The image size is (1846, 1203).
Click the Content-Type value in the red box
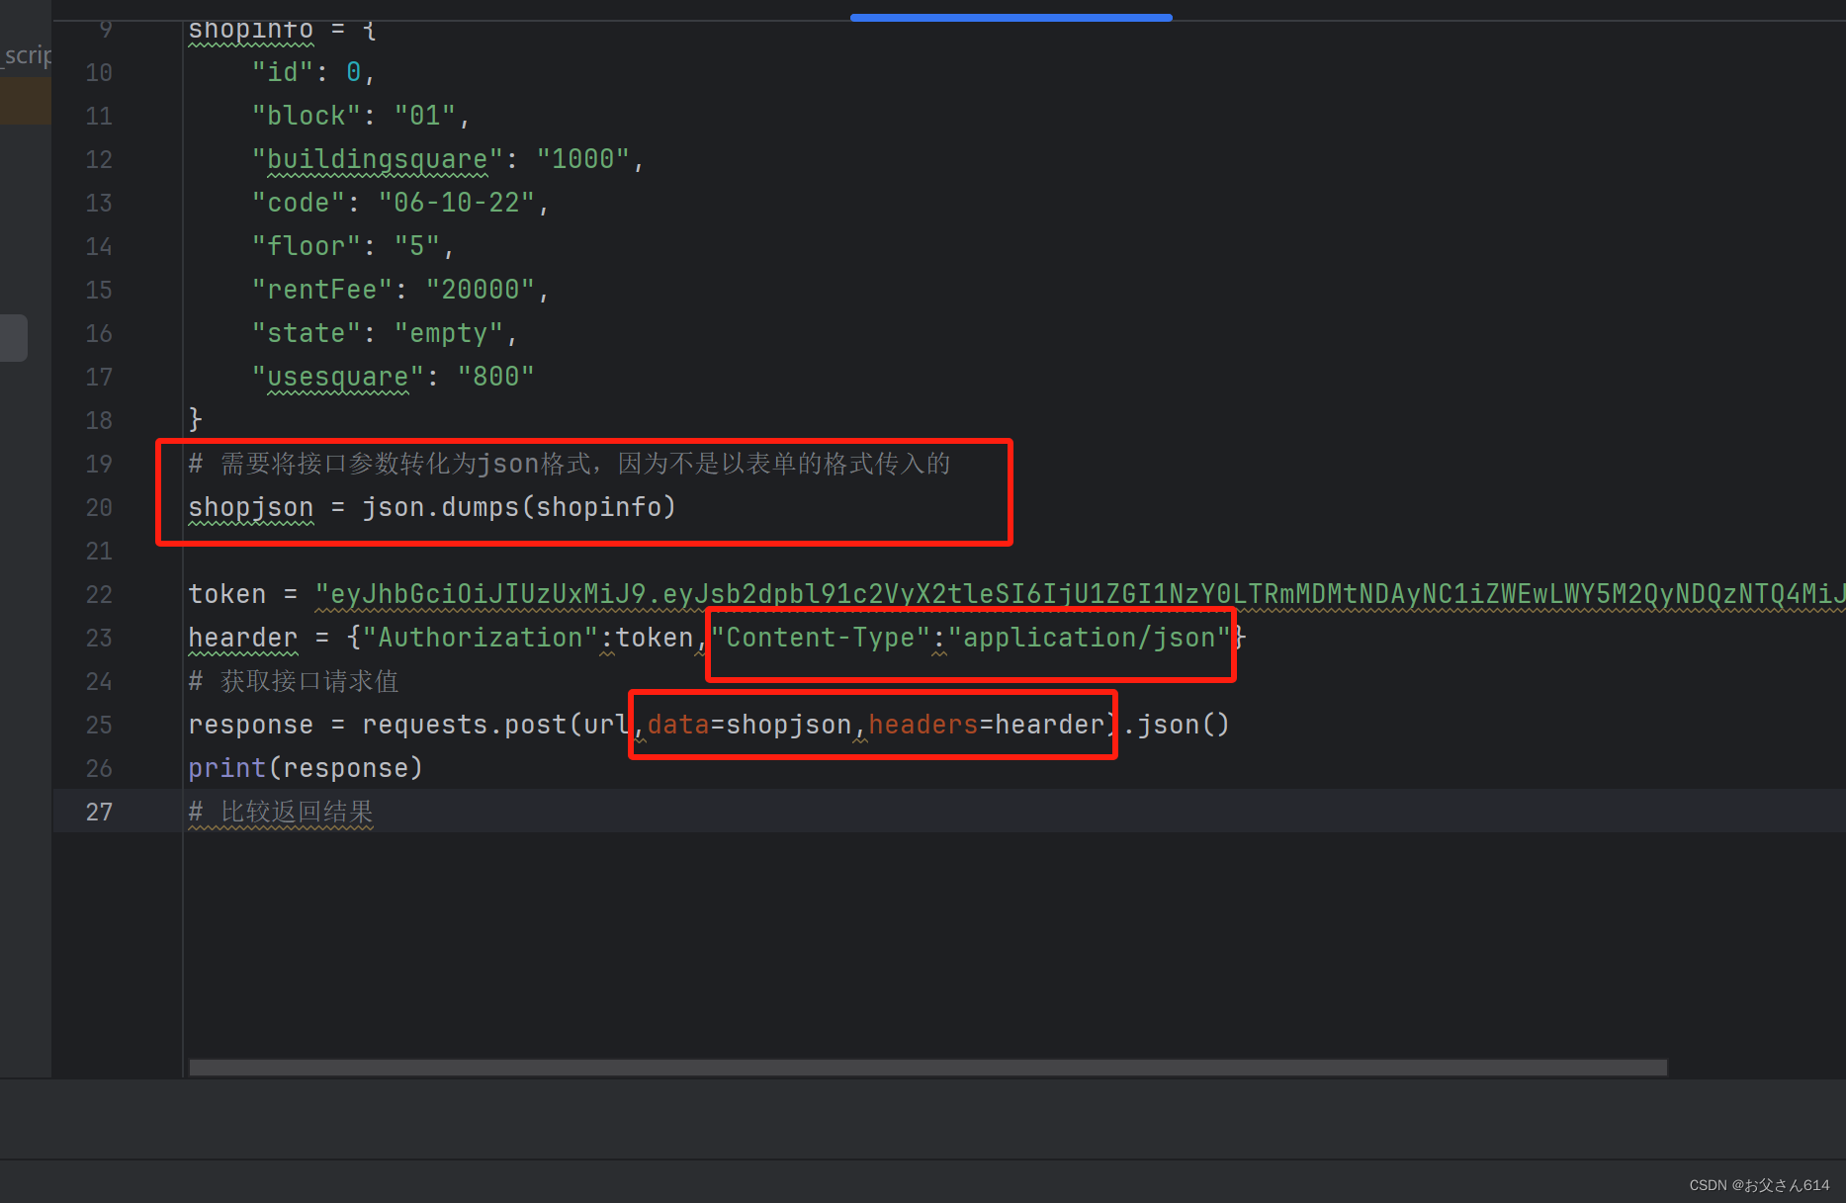[x=1090, y=638]
